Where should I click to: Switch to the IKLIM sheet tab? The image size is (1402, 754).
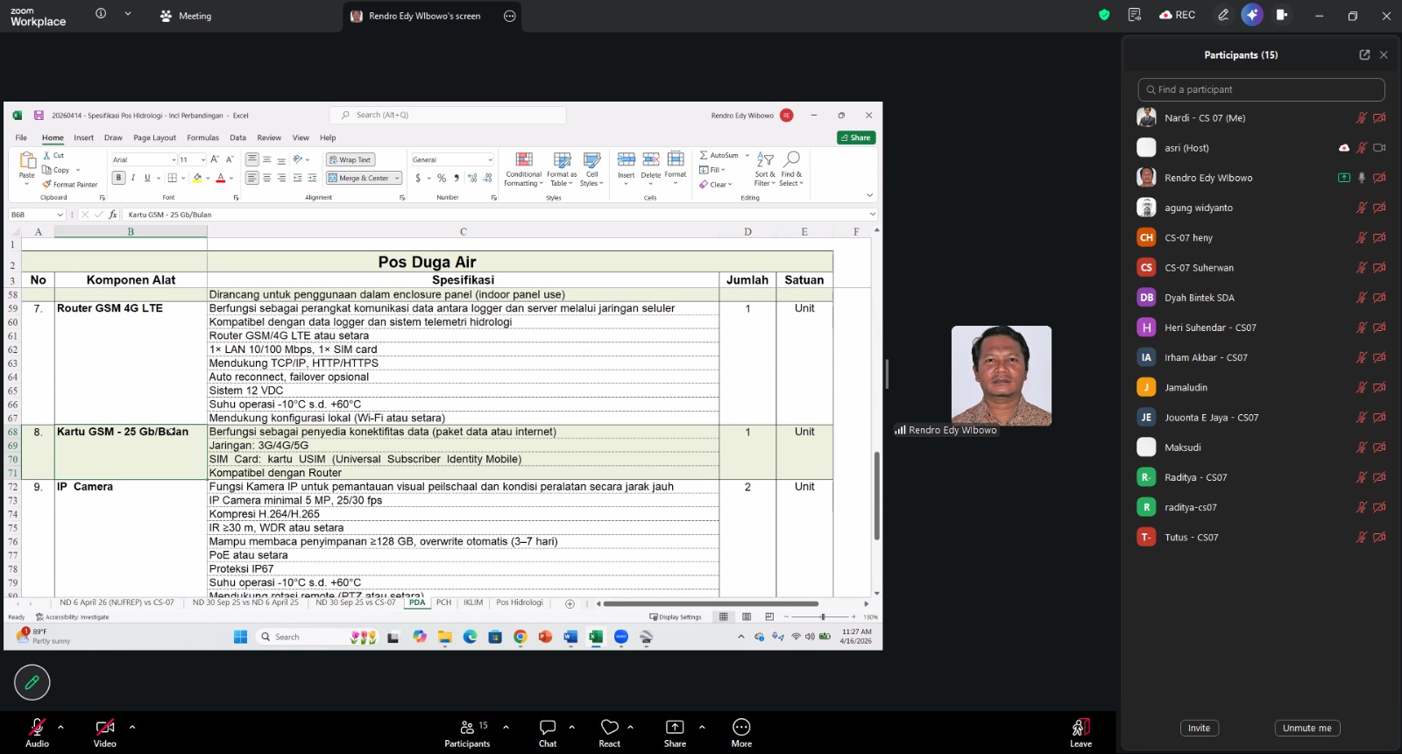(473, 602)
